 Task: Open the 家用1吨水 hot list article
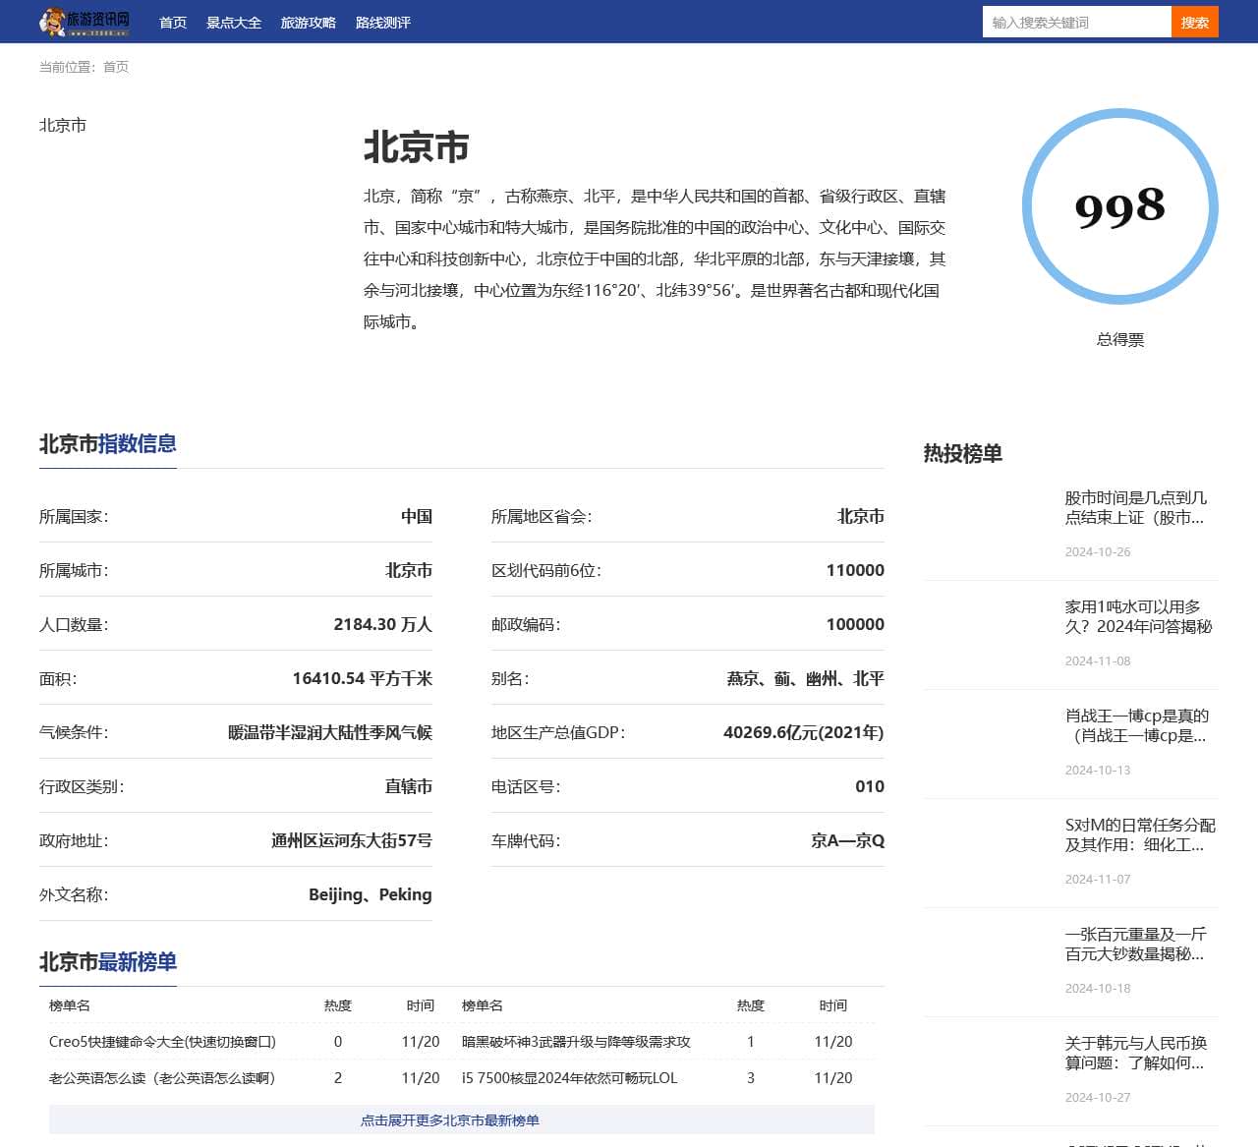(1138, 616)
